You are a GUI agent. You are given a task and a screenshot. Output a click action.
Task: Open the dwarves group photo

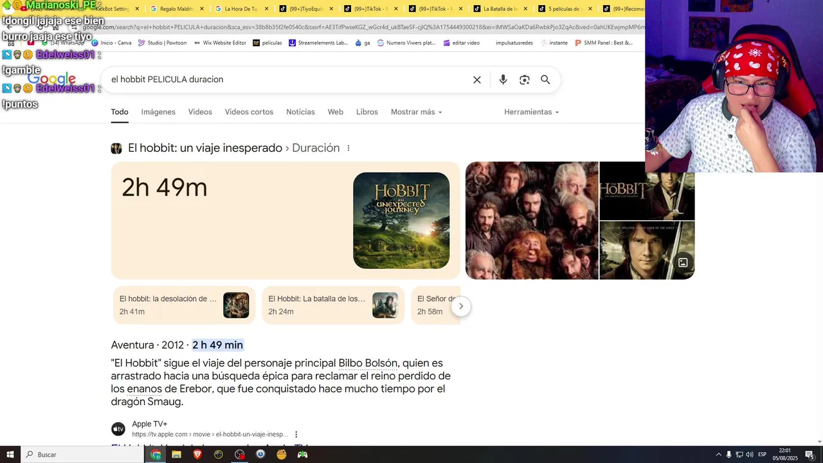(532, 221)
